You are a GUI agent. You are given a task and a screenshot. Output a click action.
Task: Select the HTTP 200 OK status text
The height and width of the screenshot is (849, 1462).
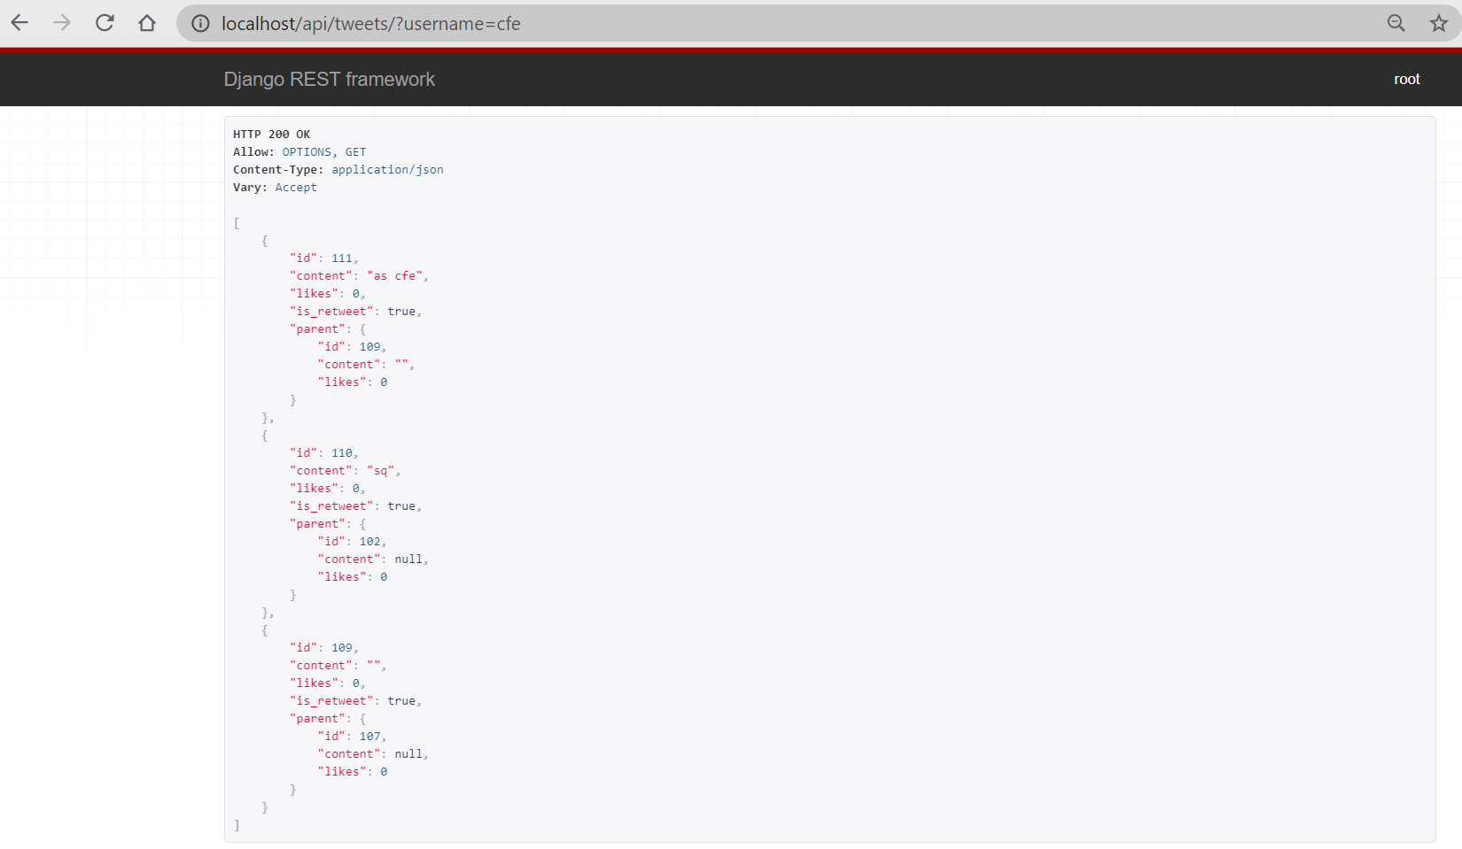coord(272,135)
